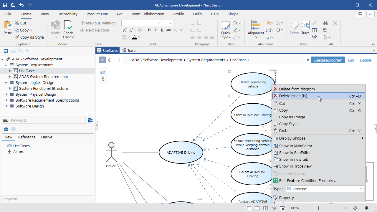Image resolution: width=377 pixels, height=212 pixels.
Task: Open the Copy dropdown arrow
Action: tap(31, 30)
